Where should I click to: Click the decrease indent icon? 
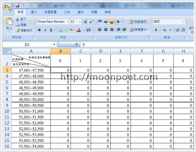(118, 30)
